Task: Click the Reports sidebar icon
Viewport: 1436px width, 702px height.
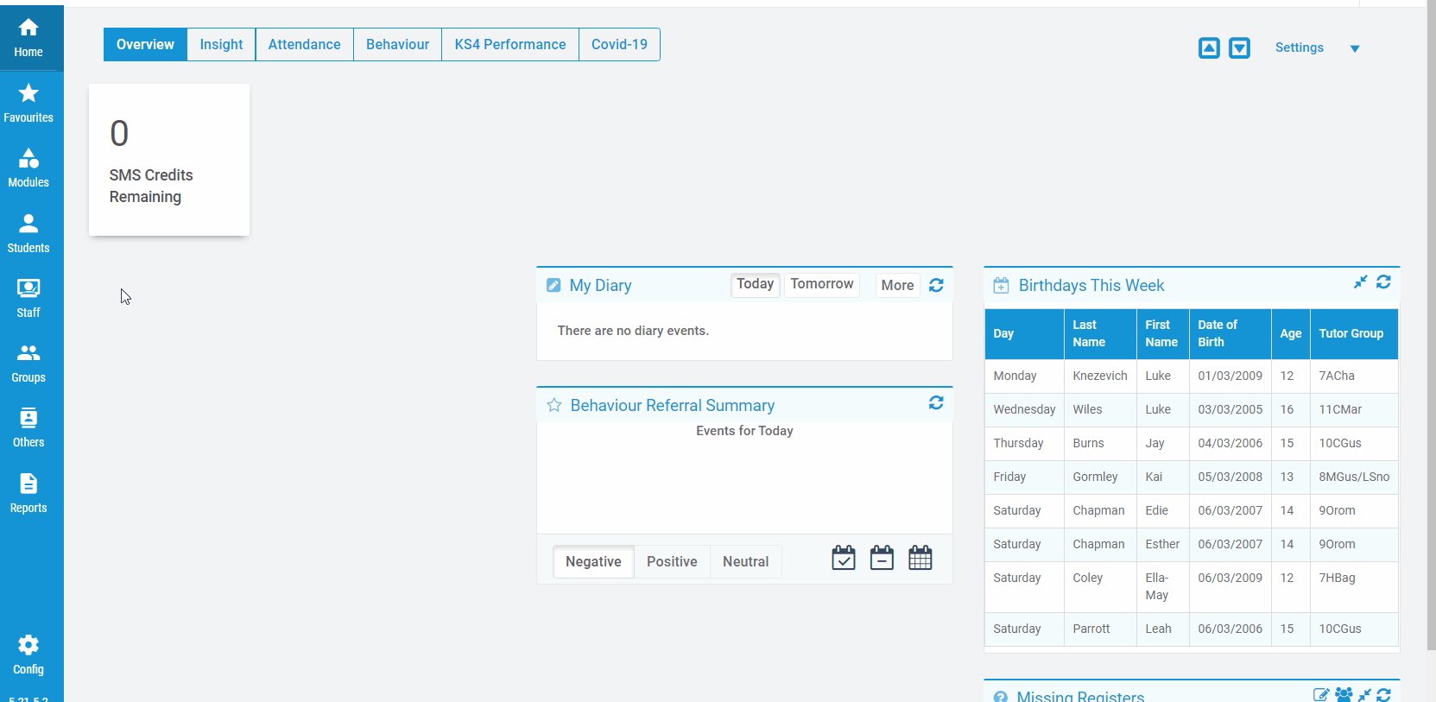Action: [x=28, y=494]
